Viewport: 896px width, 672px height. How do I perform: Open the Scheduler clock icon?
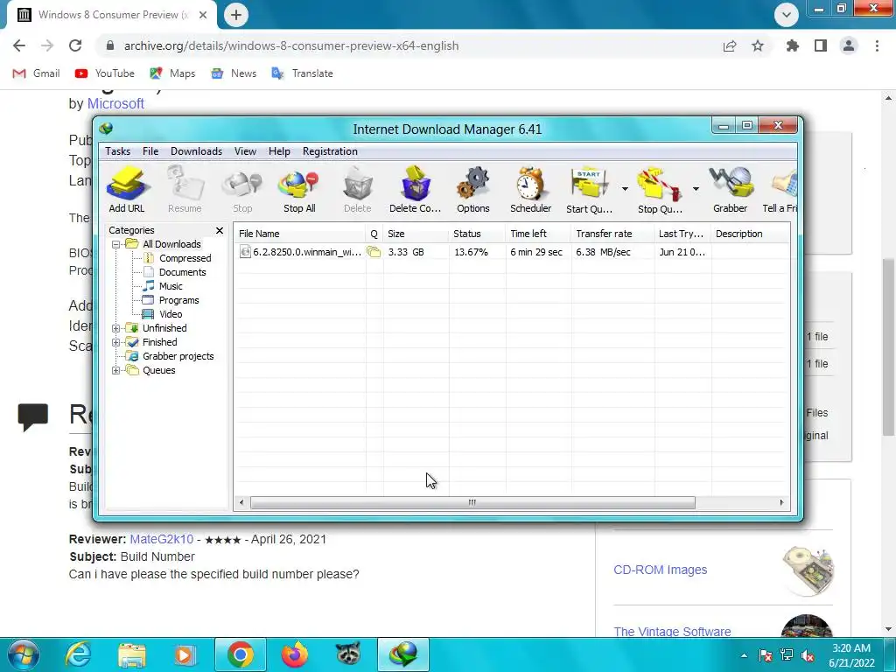pos(531,189)
